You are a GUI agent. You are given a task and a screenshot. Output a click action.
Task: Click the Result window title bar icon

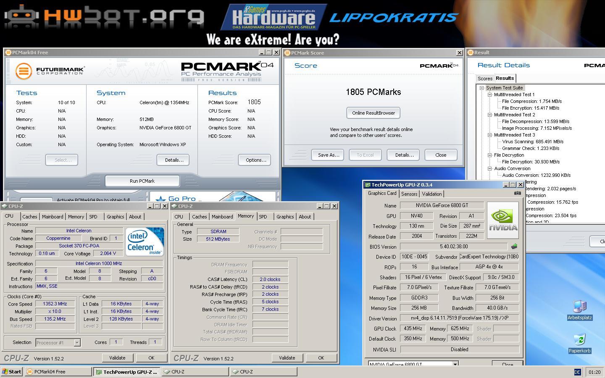pyautogui.click(x=470, y=52)
